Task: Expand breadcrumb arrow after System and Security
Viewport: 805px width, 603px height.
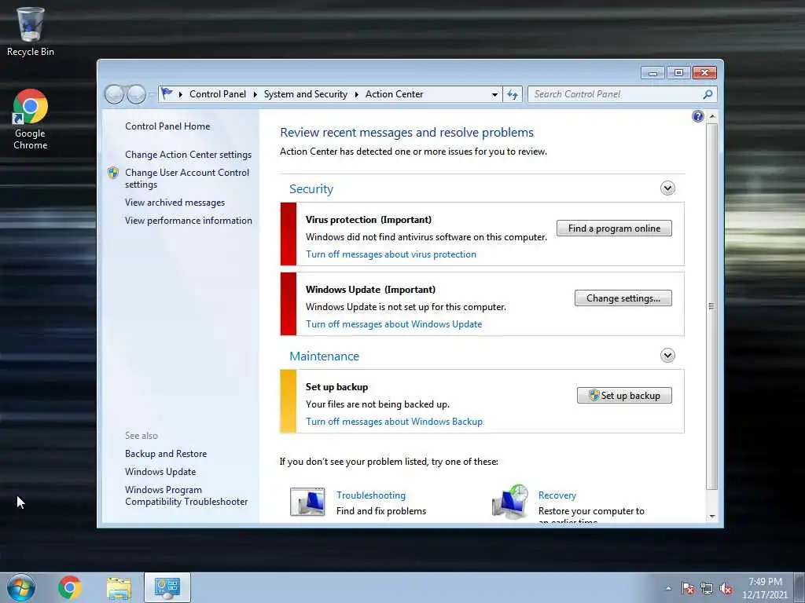Action: (x=356, y=94)
